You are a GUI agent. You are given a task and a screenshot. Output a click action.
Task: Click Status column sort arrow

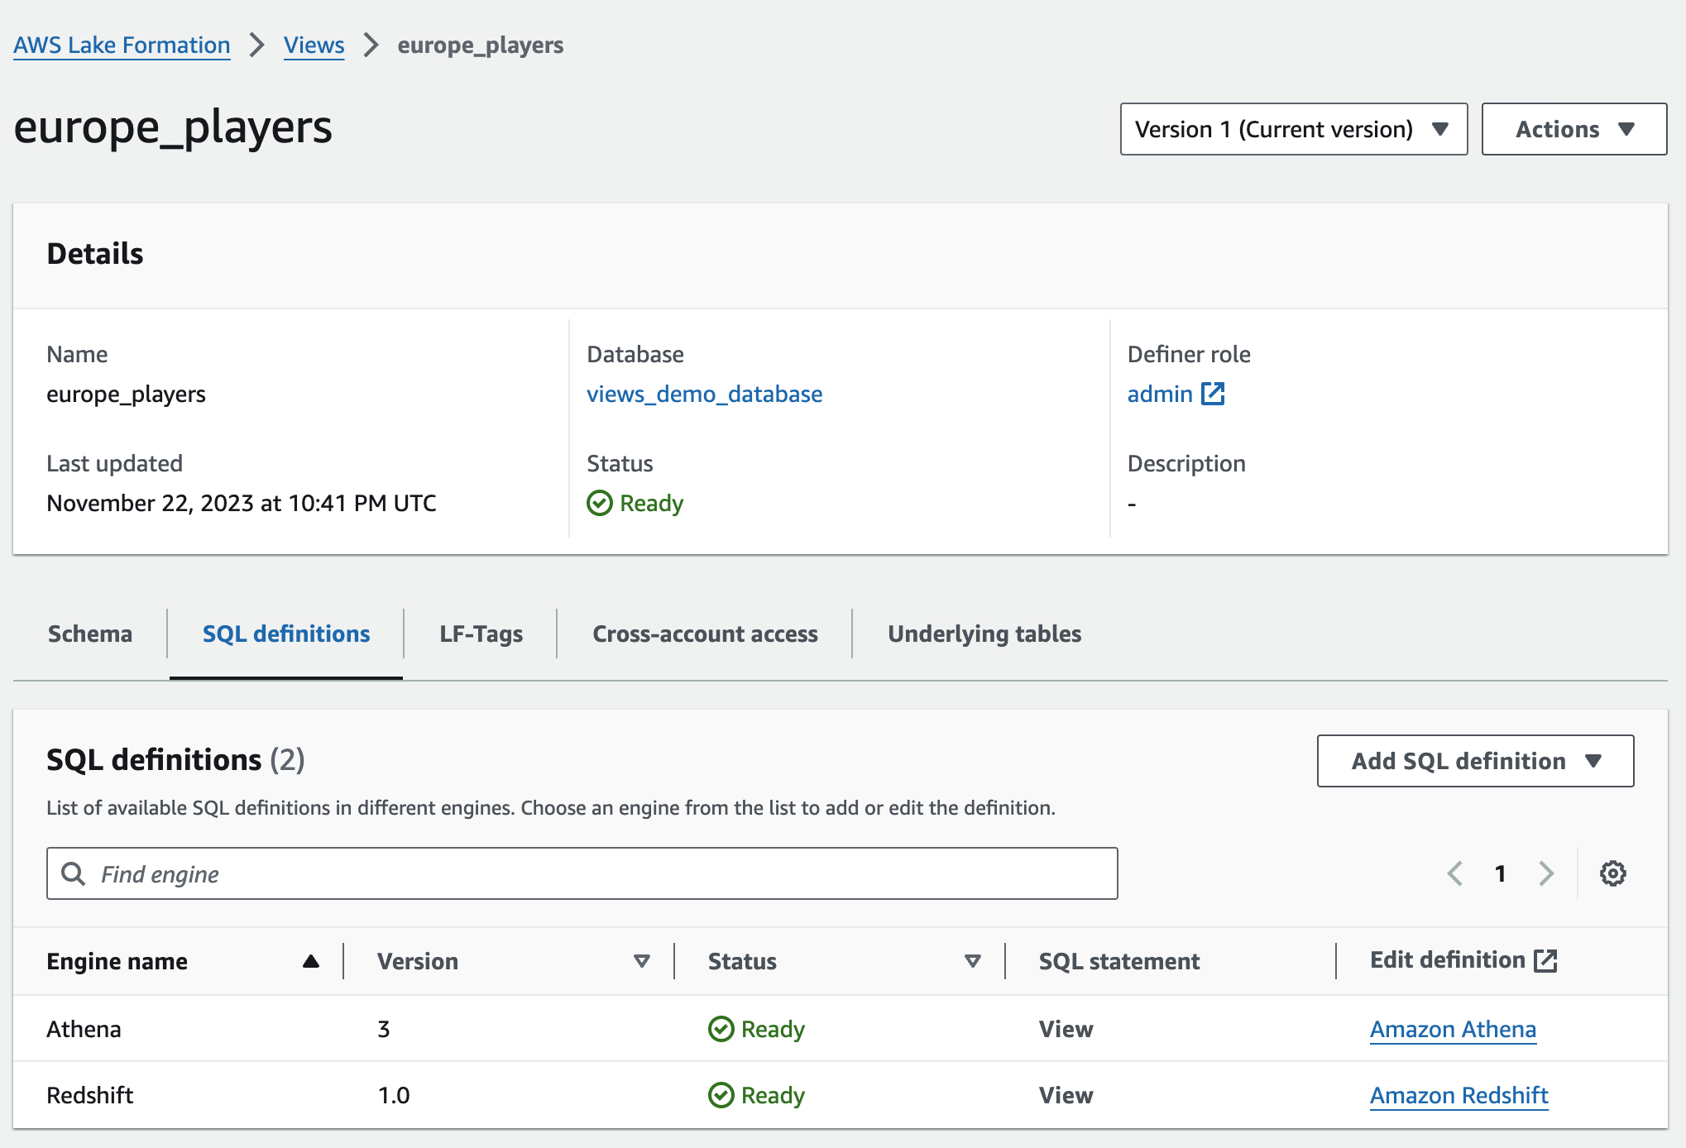pos(972,961)
